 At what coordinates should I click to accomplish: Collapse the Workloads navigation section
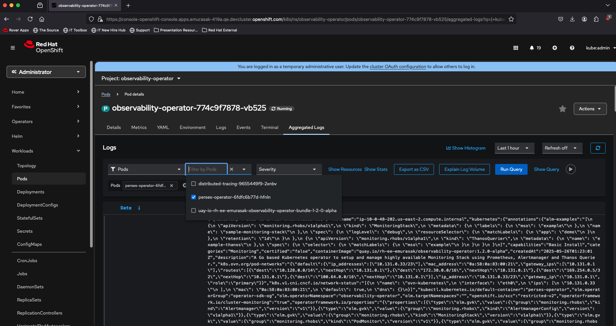point(46,151)
